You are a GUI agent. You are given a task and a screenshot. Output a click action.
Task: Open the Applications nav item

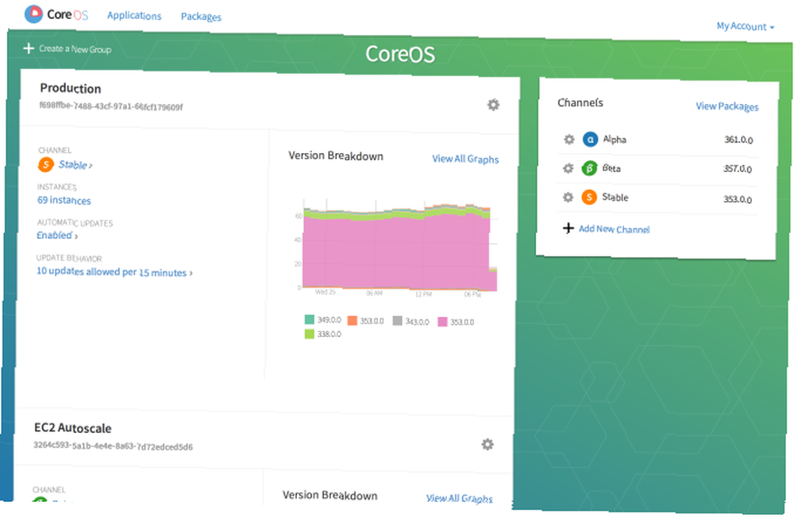[134, 16]
